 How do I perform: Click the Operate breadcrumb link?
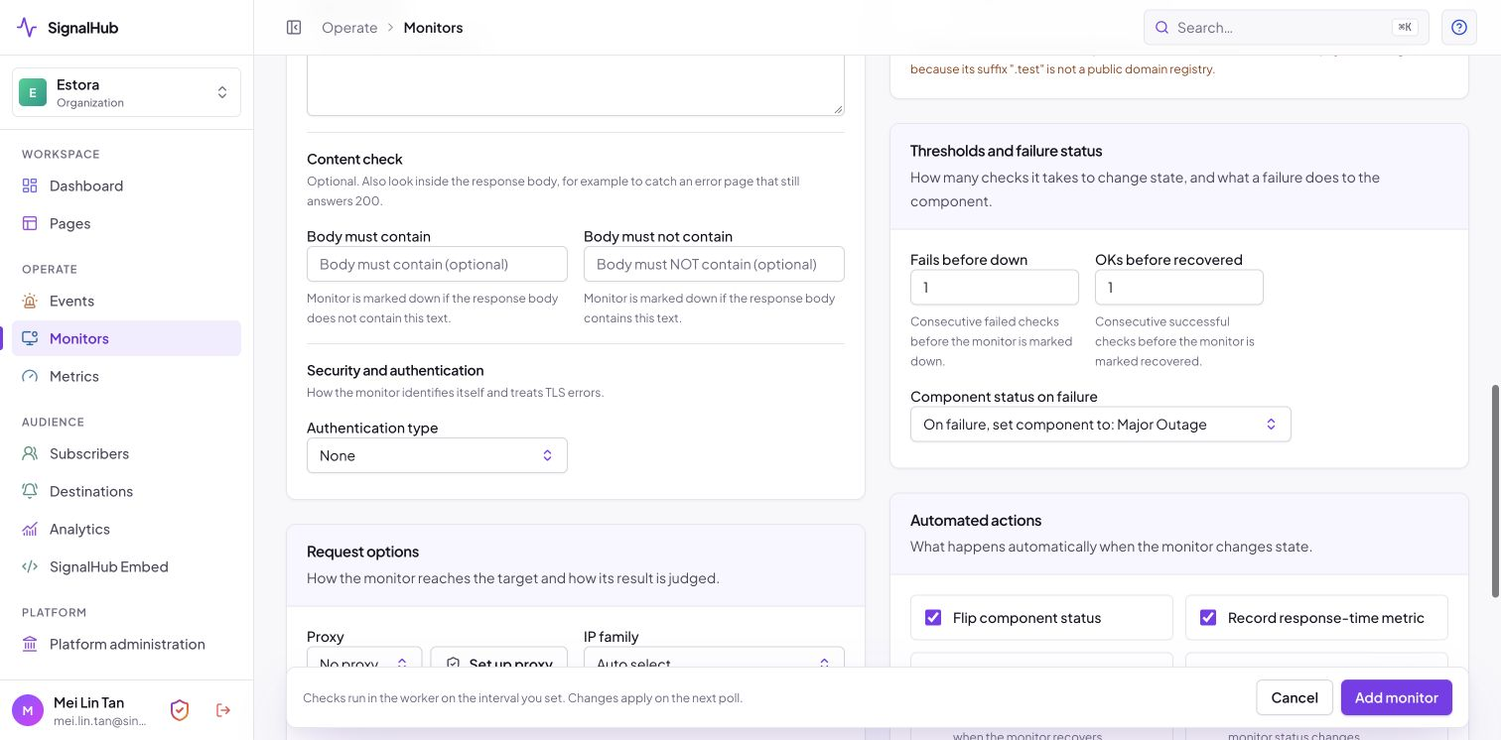(349, 28)
